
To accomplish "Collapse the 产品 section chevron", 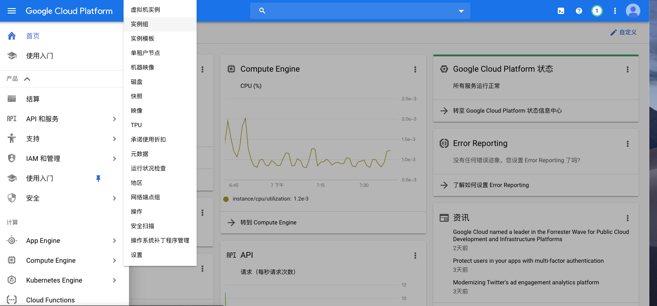I will [27, 79].
